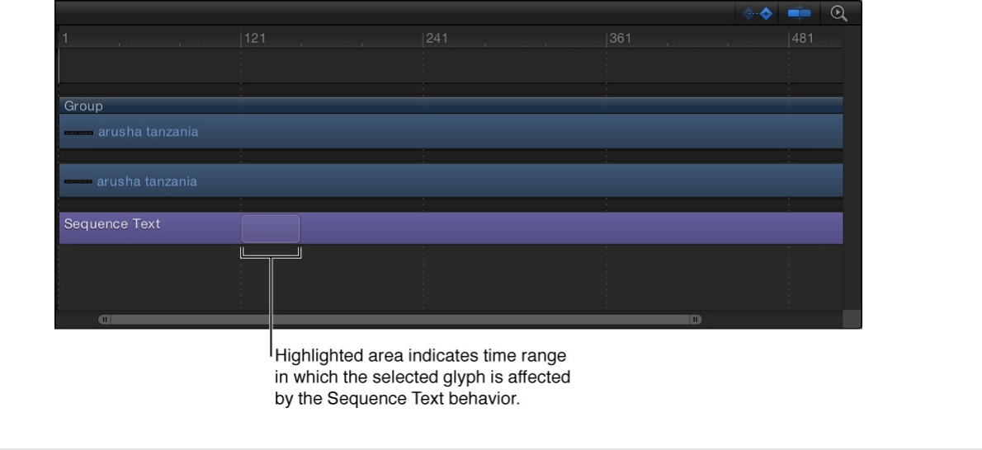982x450 pixels.
Task: Click frame 1 on the timeline ruler
Action: click(x=64, y=39)
